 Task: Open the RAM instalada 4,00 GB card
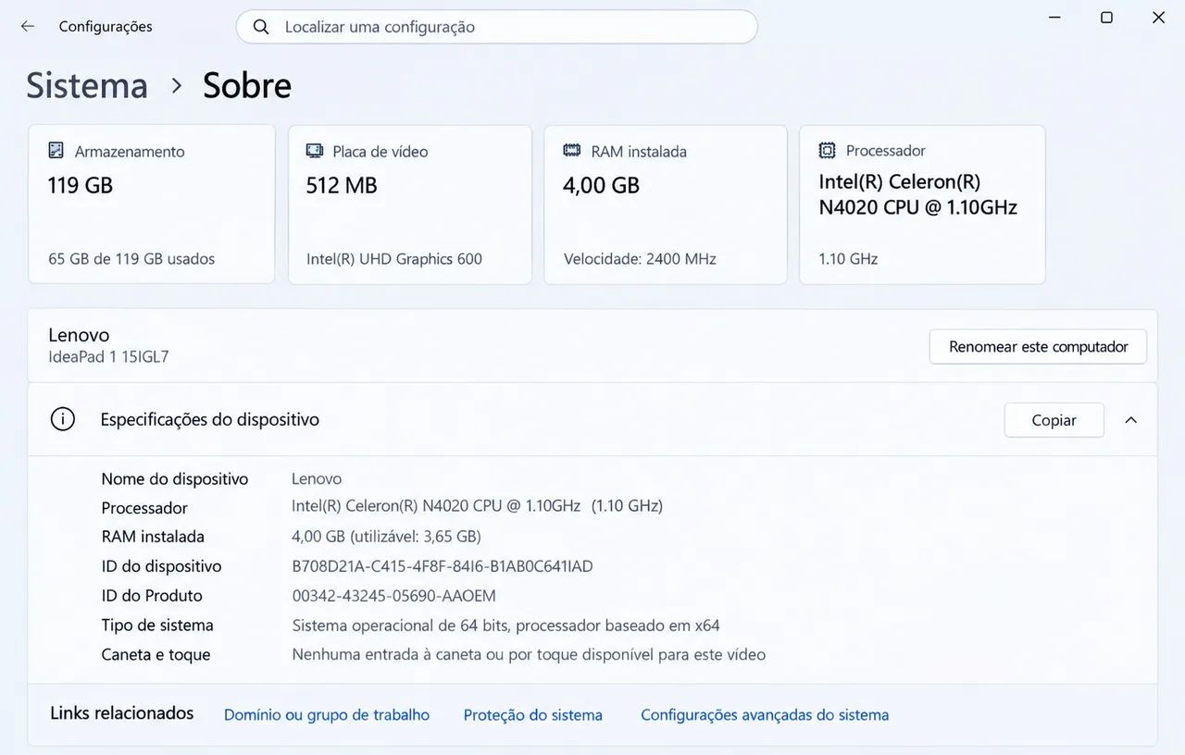pos(666,204)
